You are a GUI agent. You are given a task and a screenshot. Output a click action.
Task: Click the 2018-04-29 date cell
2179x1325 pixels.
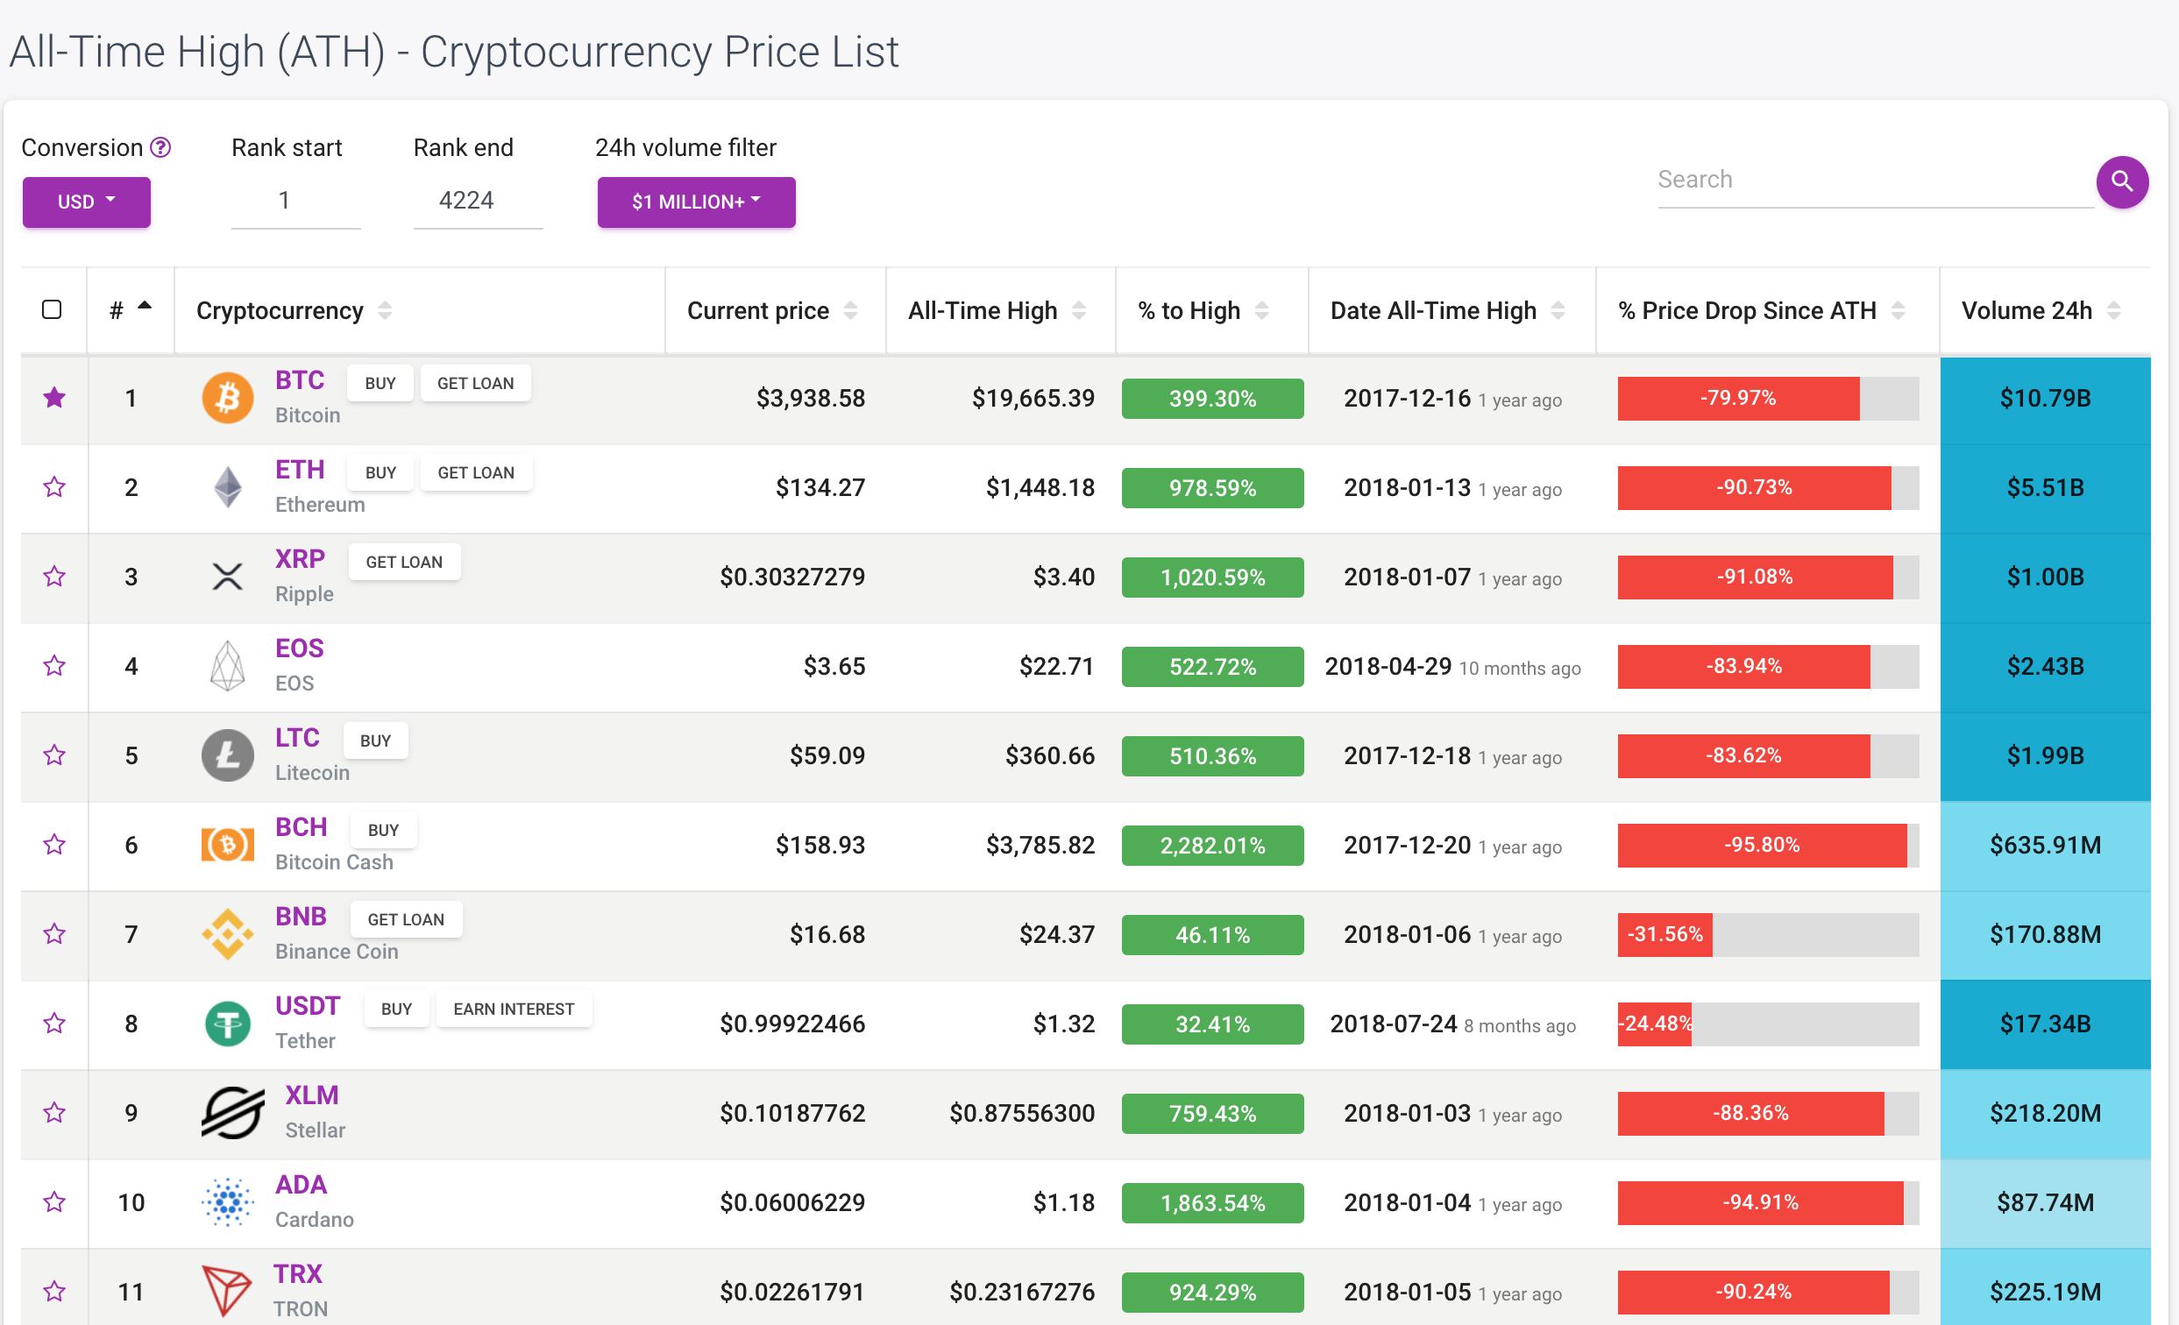click(x=1452, y=667)
